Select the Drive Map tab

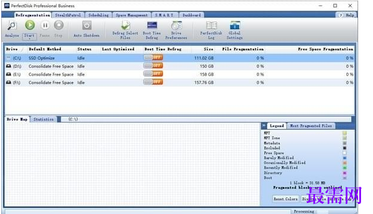[x=17, y=119]
